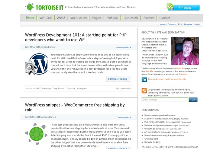Viewport: 223px width, 149px height.
Task: Go to the Home menu item
Action: pos(30,18)
